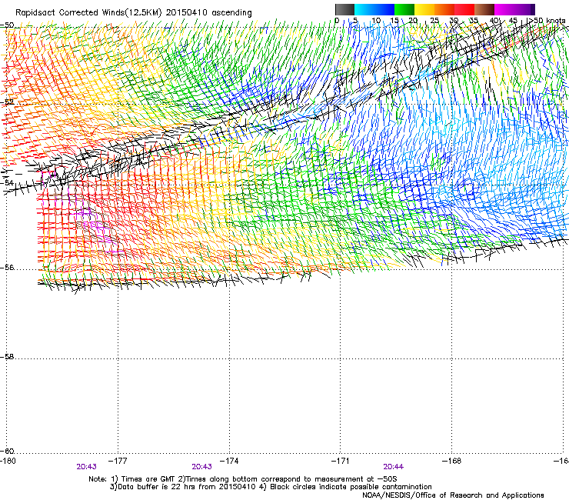Select the cyan 5-10 knots legend swatch

[x=364, y=9]
